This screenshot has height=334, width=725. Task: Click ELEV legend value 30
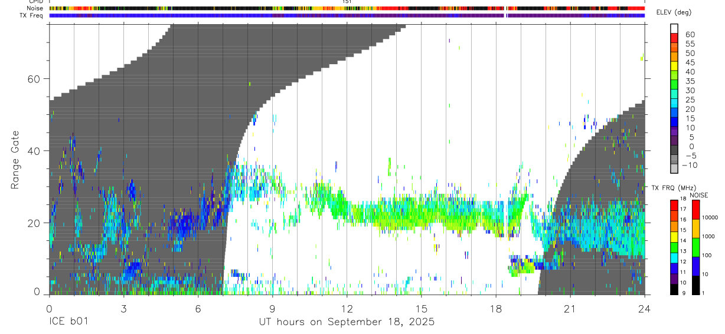click(690, 90)
